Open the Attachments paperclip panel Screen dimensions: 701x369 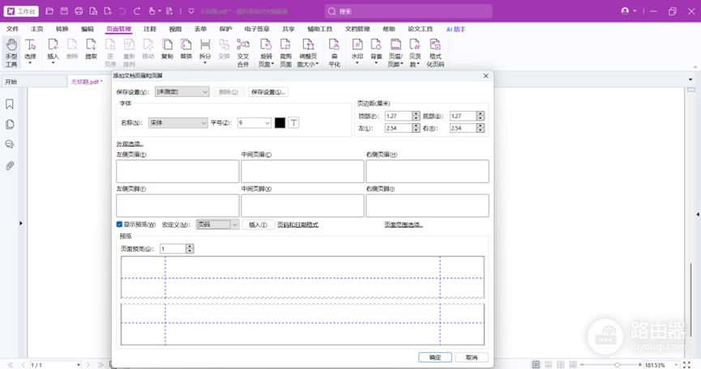tap(10, 166)
